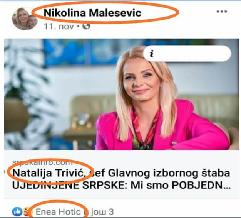Click the 'Natalija Trivić' headline text
241x218 pixels.
pyautogui.click(x=49, y=173)
